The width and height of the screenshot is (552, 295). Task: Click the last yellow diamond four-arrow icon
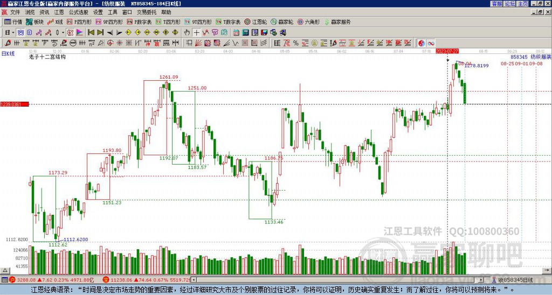tap(175, 32)
